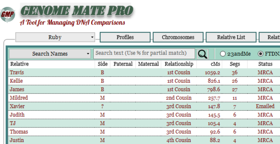Select Xavier in the relative list
Screen dimensions: 280x144
coord(17,106)
